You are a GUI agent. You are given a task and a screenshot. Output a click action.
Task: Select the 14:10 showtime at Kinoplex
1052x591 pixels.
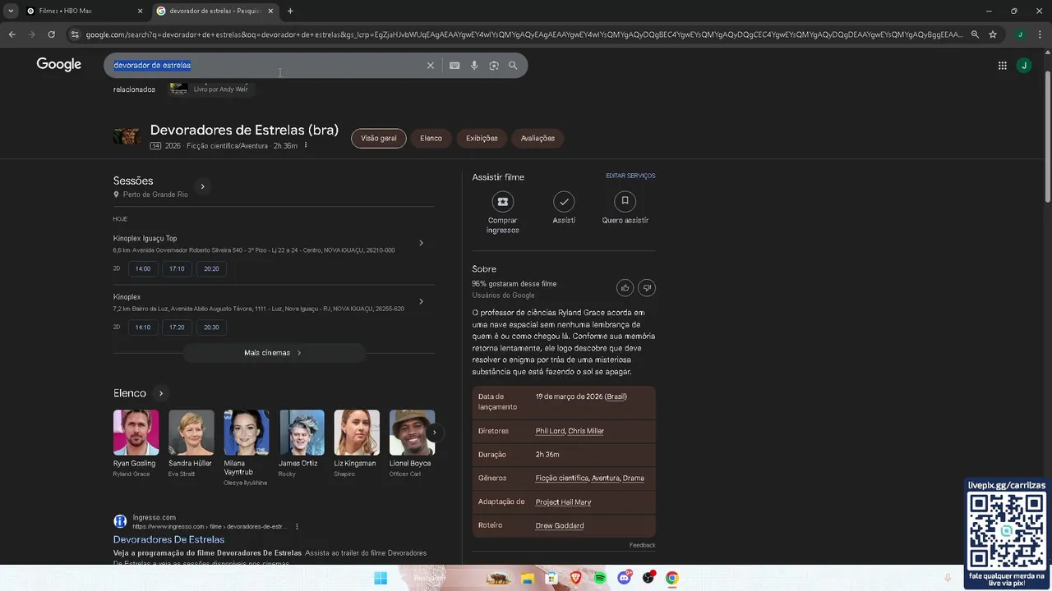[143, 327]
